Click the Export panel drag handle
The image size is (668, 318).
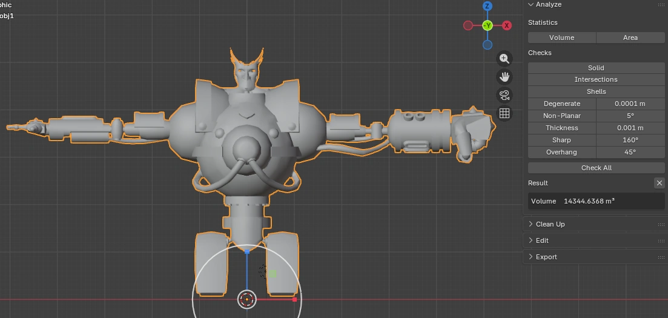(x=661, y=257)
